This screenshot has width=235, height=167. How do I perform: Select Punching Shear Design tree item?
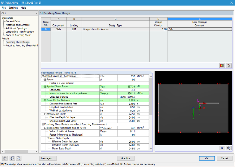pyautogui.click(x=18, y=42)
